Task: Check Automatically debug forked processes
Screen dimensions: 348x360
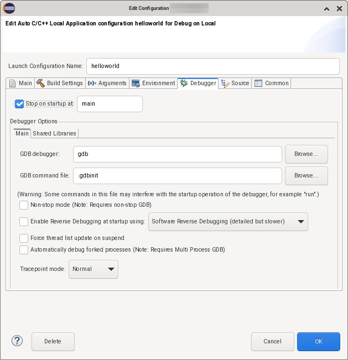Action: pos(24,250)
